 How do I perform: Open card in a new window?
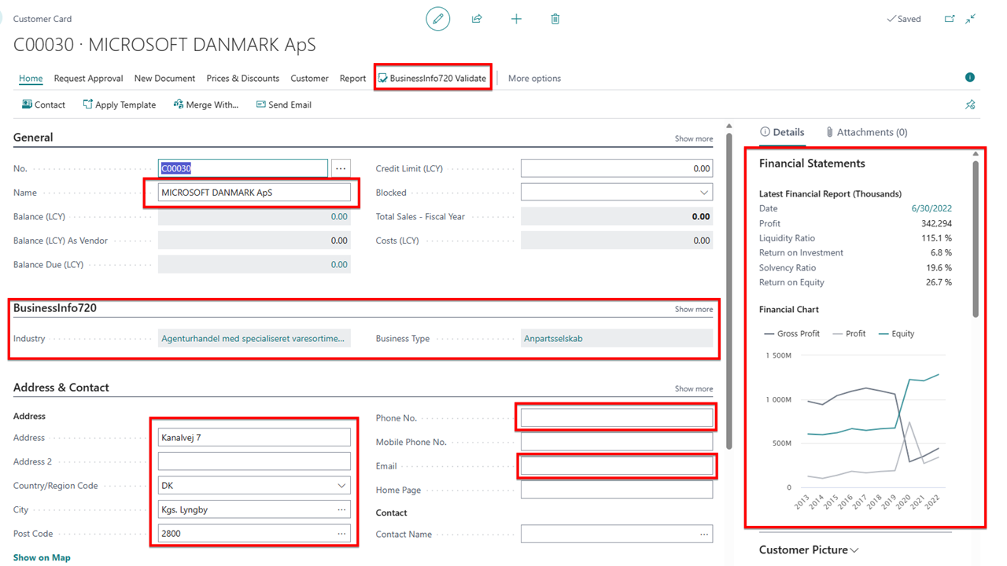point(950,19)
